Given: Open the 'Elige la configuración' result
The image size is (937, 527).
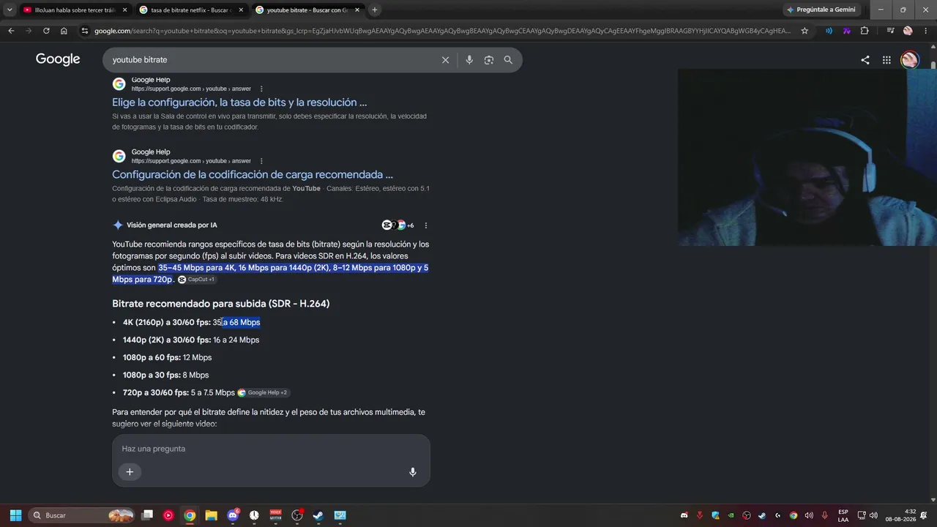Looking at the screenshot, I should 239,102.
